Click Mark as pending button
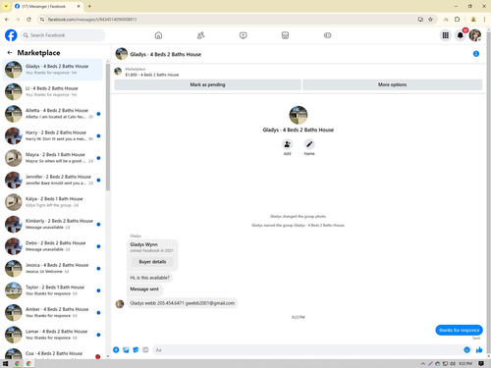491x368 pixels. pyautogui.click(x=207, y=84)
